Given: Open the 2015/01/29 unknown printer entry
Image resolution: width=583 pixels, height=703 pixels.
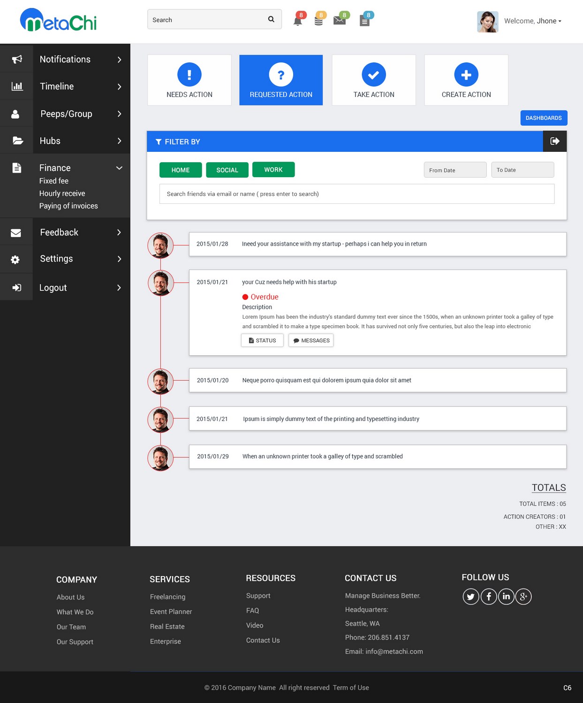Looking at the screenshot, I should [x=378, y=456].
